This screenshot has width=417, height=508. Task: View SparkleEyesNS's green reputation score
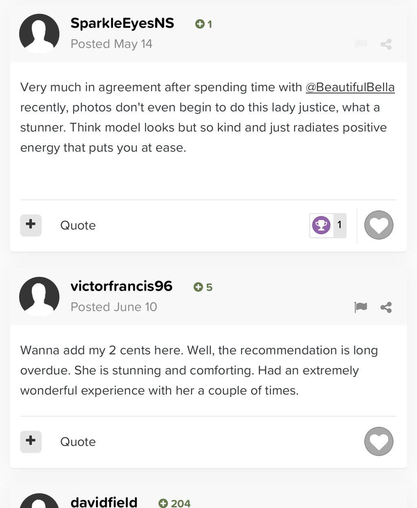[x=204, y=24]
